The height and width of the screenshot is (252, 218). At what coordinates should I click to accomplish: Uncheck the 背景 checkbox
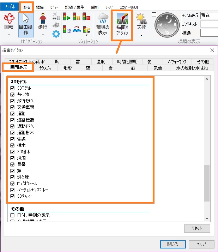[12, 164]
